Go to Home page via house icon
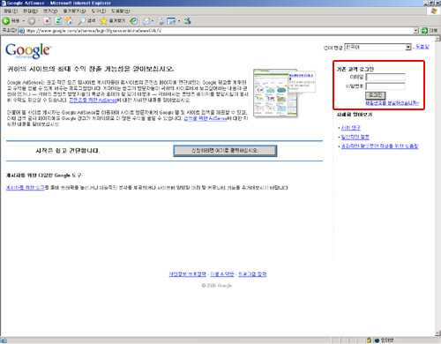This screenshot has height=344, width=441. 69,21
